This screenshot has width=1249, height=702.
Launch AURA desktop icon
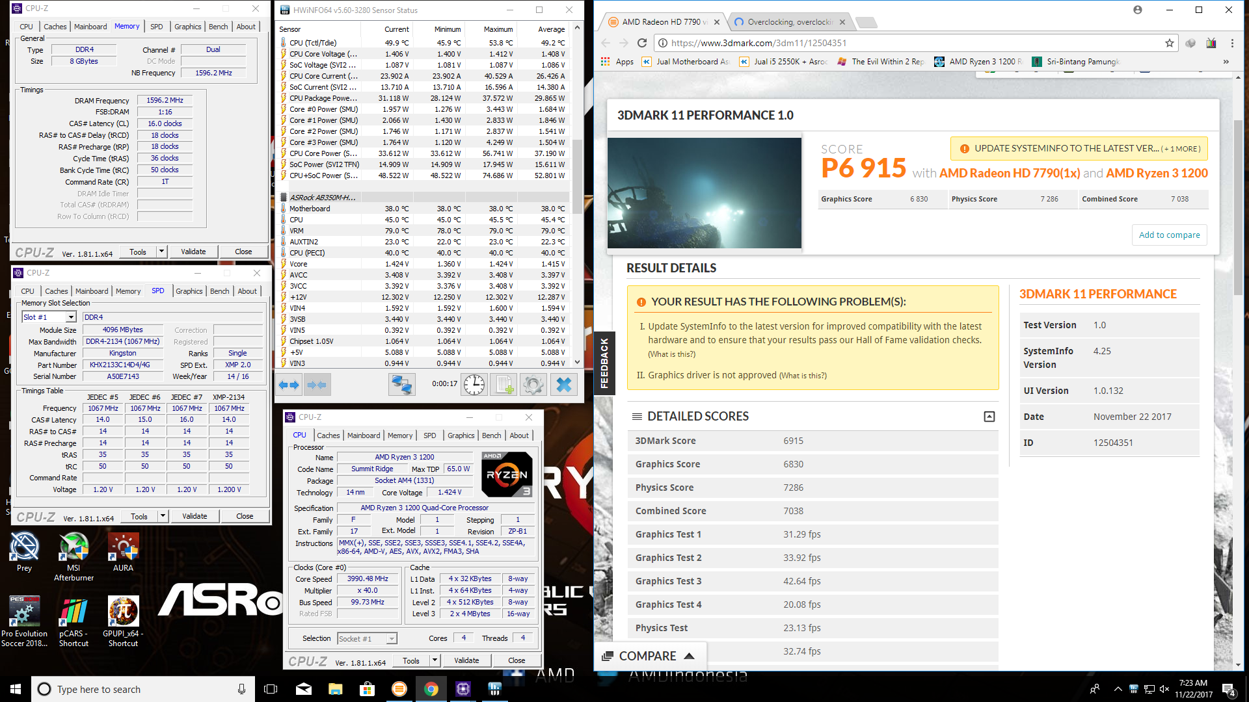click(x=123, y=552)
